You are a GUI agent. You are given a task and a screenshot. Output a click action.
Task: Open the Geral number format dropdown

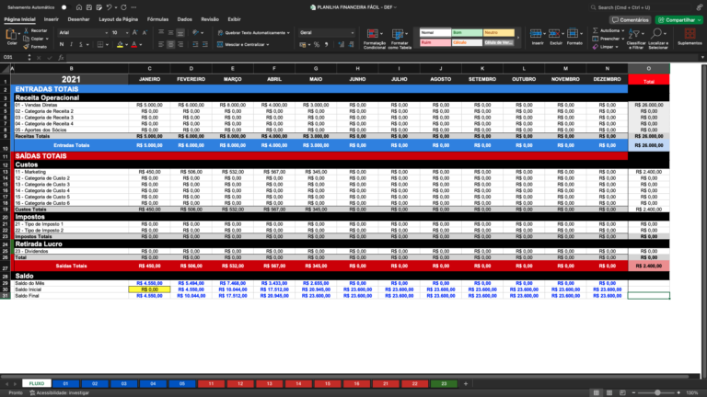[327, 32]
